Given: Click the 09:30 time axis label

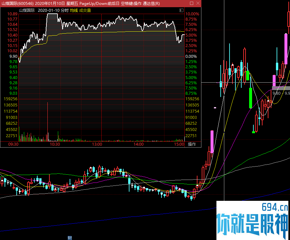Looking at the screenshot, I should [x=13, y=144].
